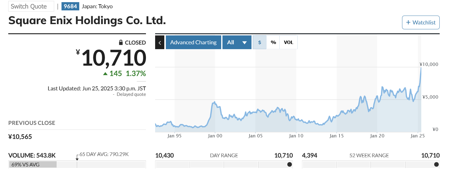Screen dimensions: 451x178
Task: Click the ¥10,565 previous close value
Action: tap(20, 137)
